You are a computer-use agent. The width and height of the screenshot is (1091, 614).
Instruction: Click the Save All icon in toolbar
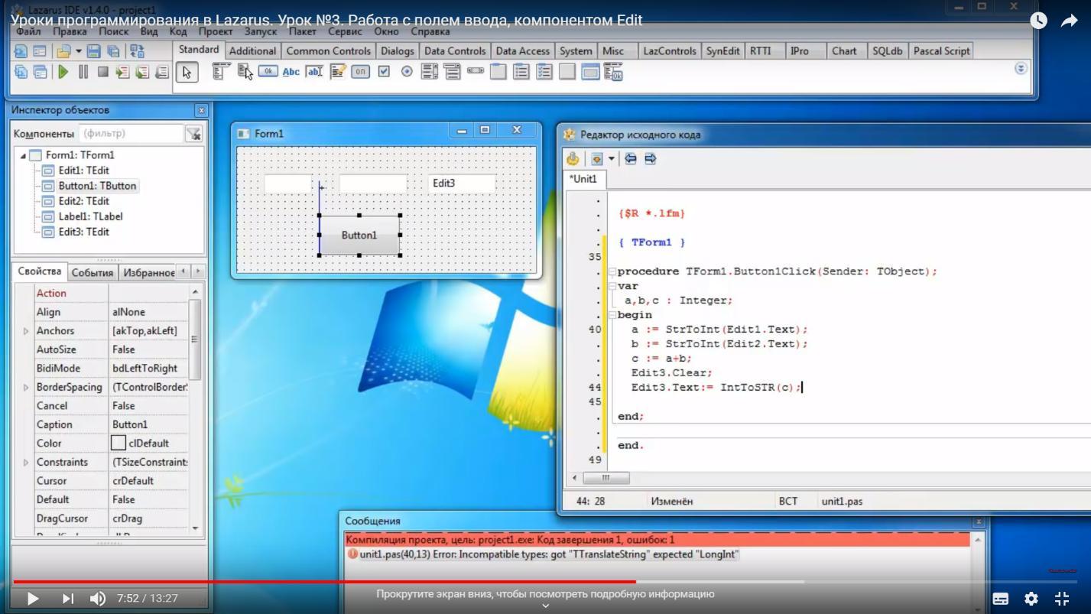tap(113, 51)
